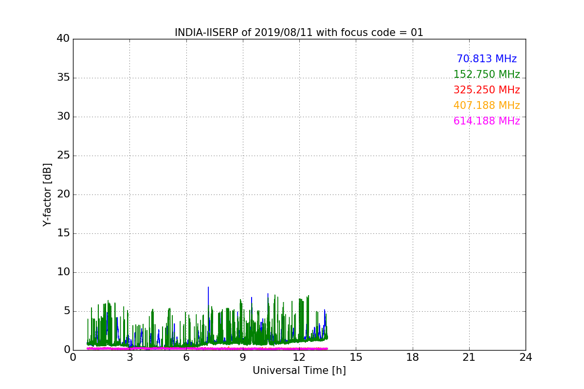Select the 614.188 MHz legend label

coord(487,121)
